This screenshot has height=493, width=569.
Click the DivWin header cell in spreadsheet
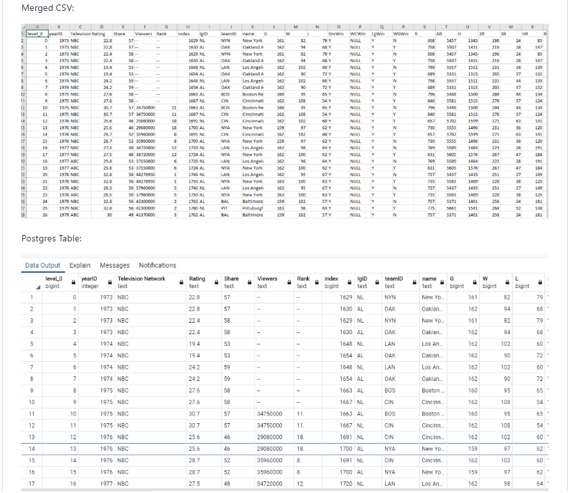[x=338, y=34]
